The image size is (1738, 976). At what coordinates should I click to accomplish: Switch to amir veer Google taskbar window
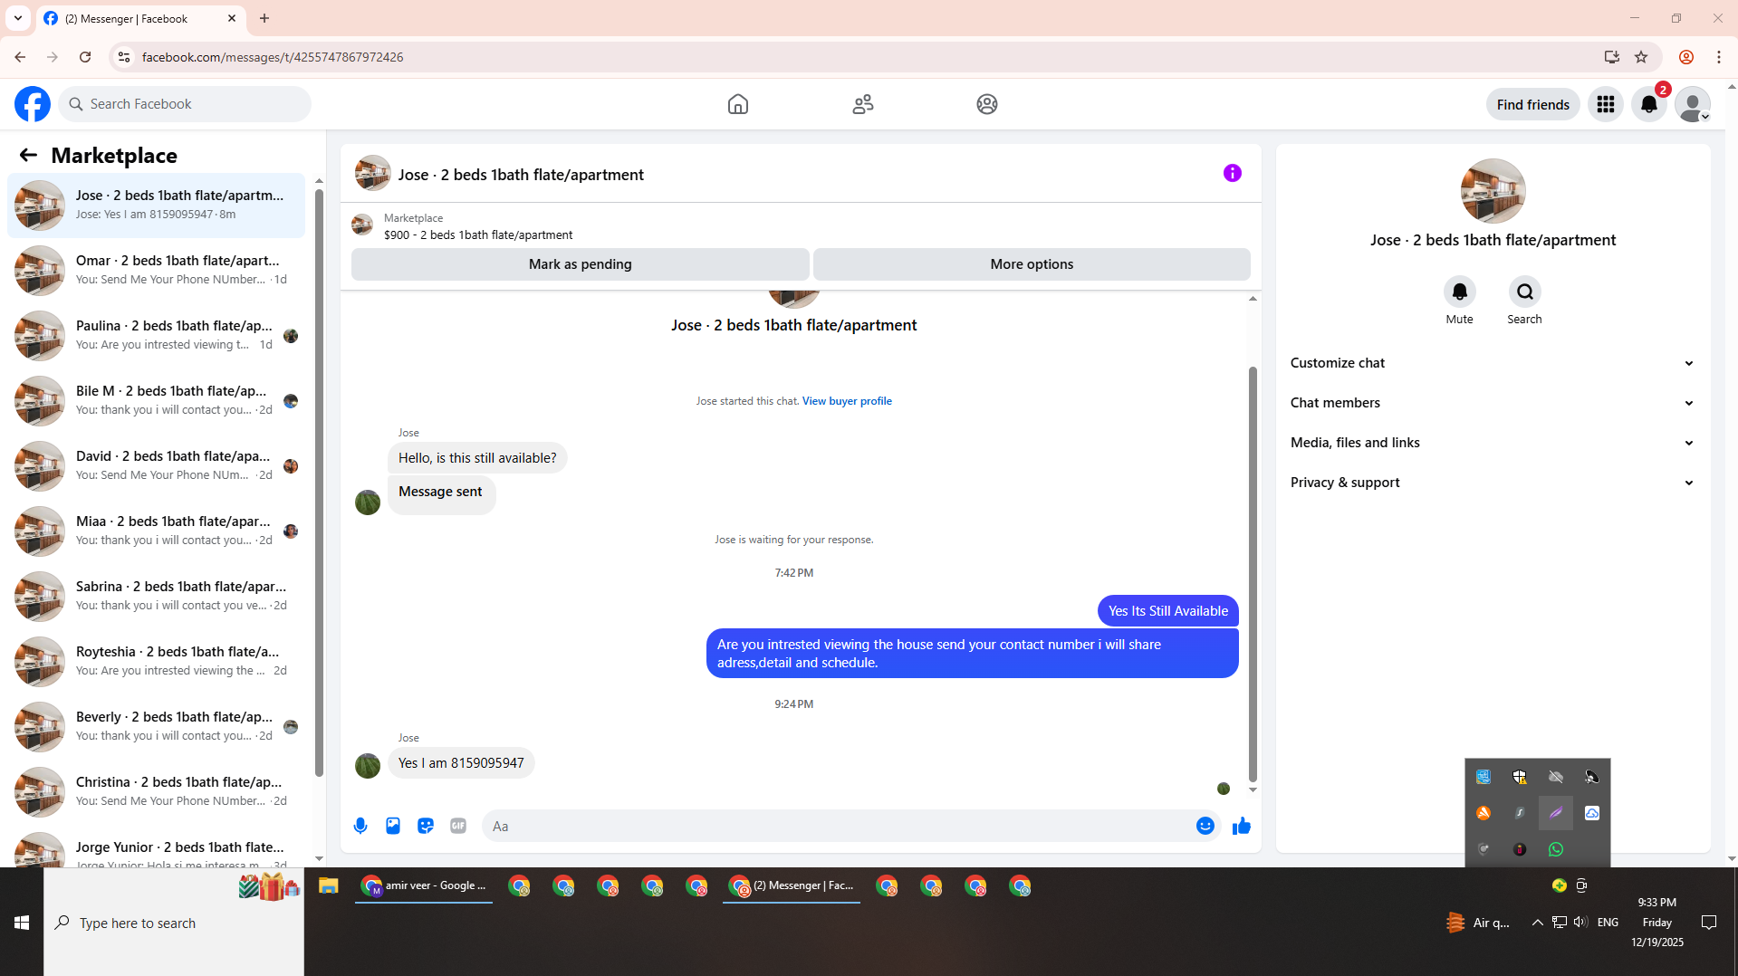(x=424, y=885)
